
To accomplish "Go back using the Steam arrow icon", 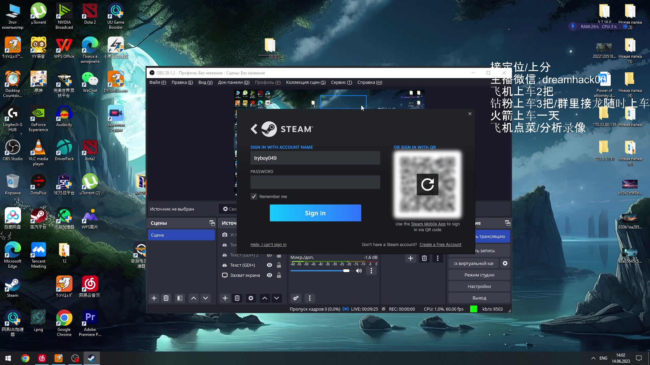I will [254, 129].
